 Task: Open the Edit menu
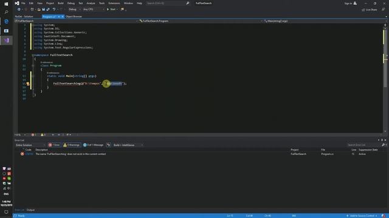click(31, 3)
